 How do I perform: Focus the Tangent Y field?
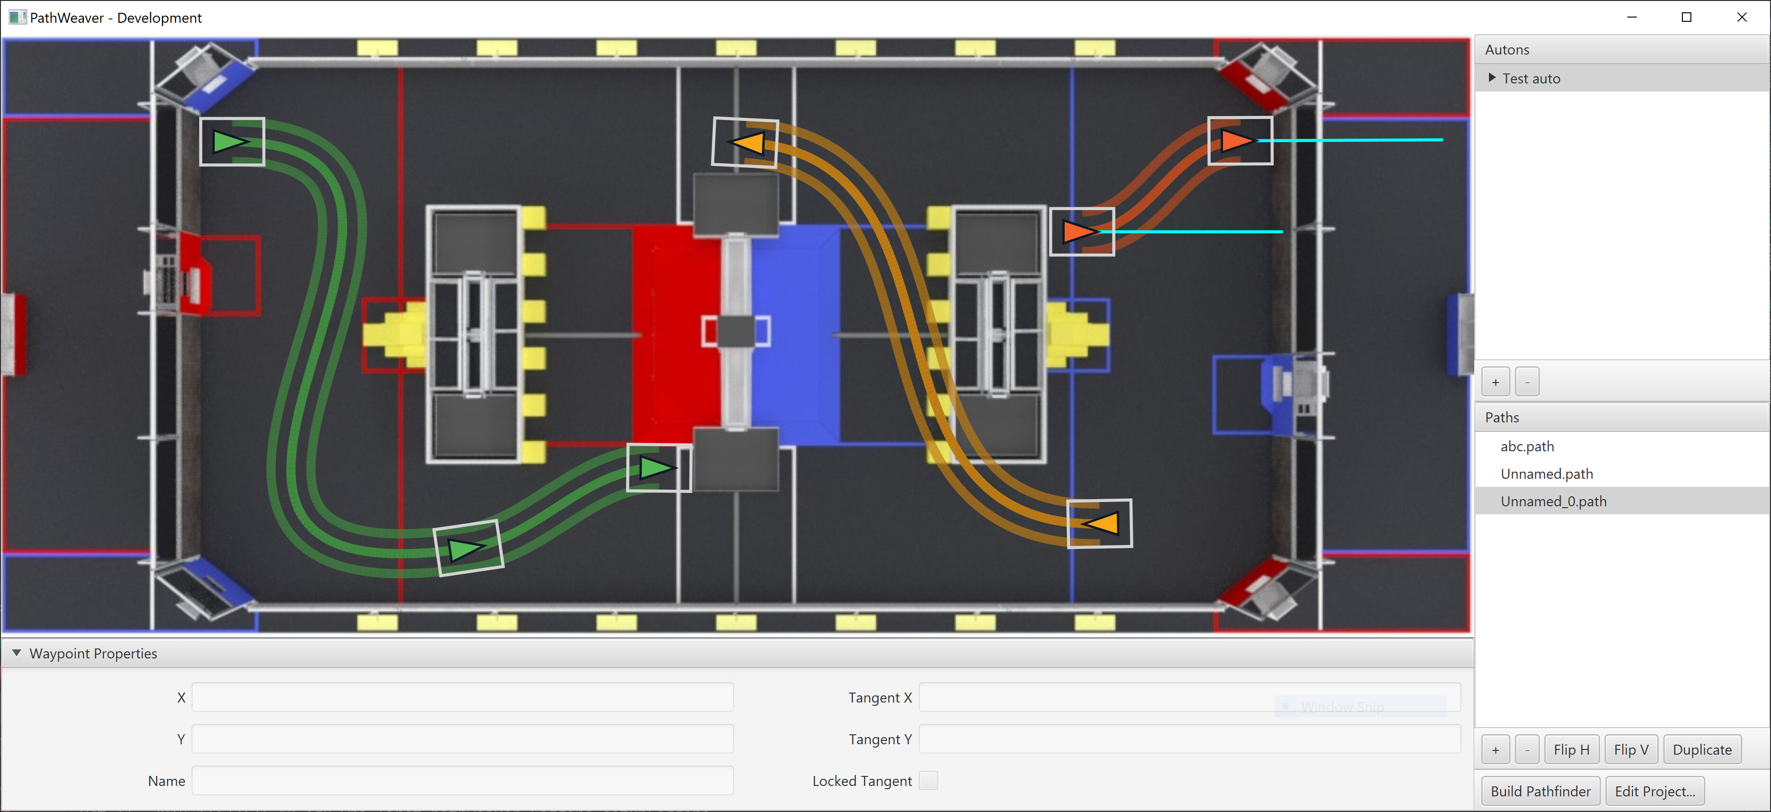click(x=1190, y=739)
